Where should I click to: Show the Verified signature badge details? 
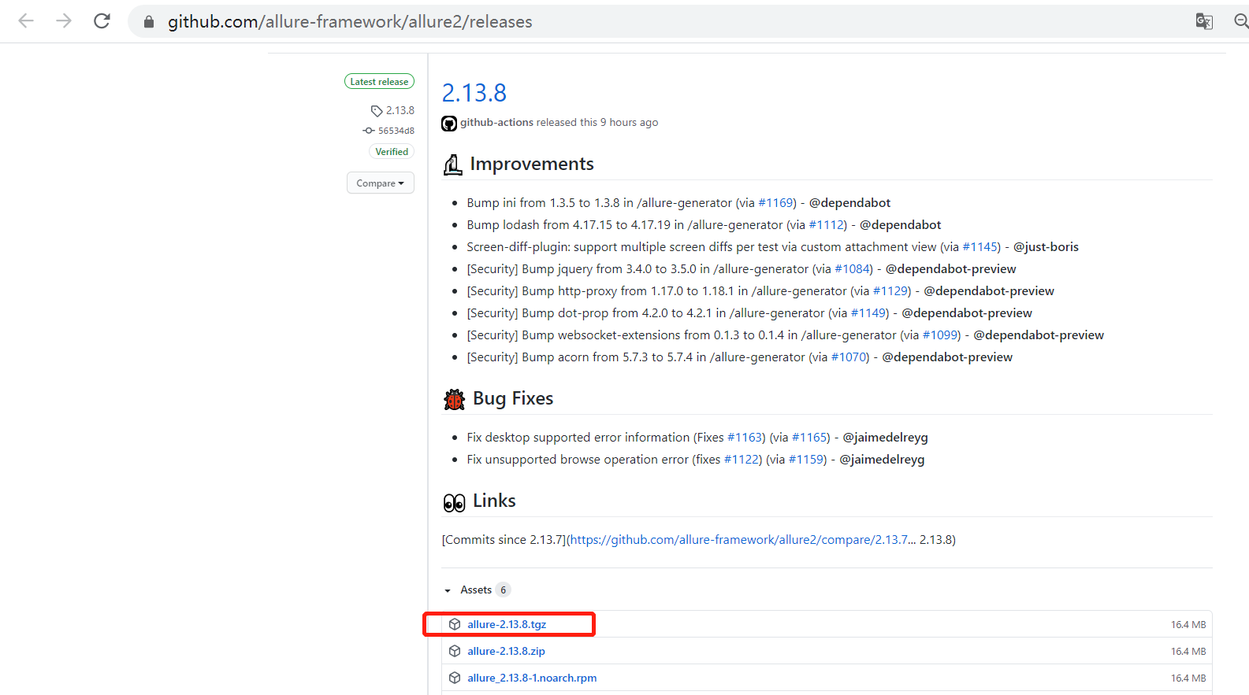click(392, 151)
